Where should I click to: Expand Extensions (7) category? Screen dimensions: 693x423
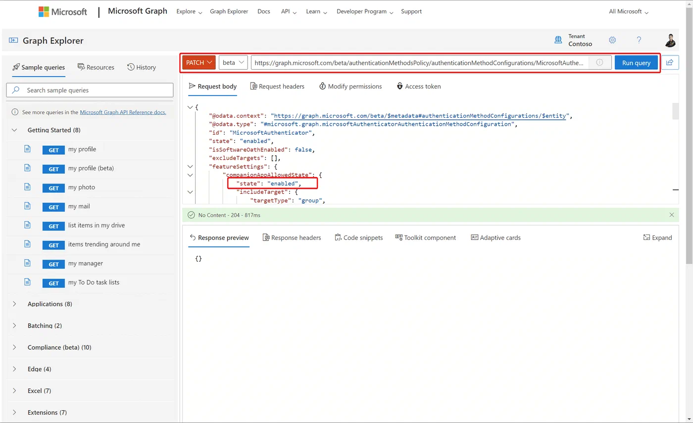(14, 413)
